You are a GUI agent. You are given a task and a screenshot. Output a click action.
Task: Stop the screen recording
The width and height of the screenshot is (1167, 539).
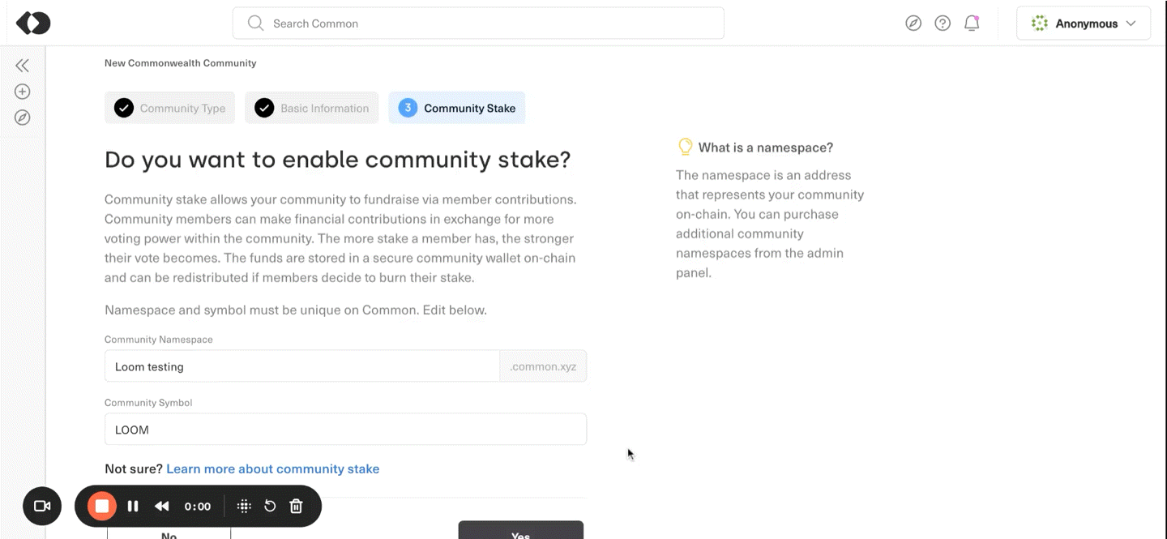(102, 507)
